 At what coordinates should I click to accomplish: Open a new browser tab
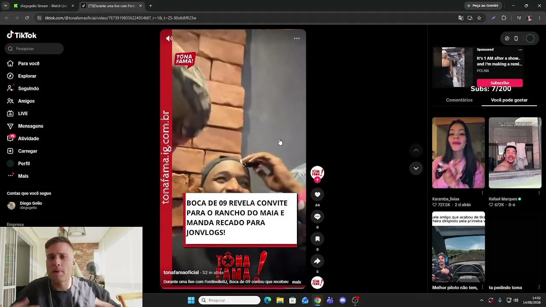click(151, 6)
